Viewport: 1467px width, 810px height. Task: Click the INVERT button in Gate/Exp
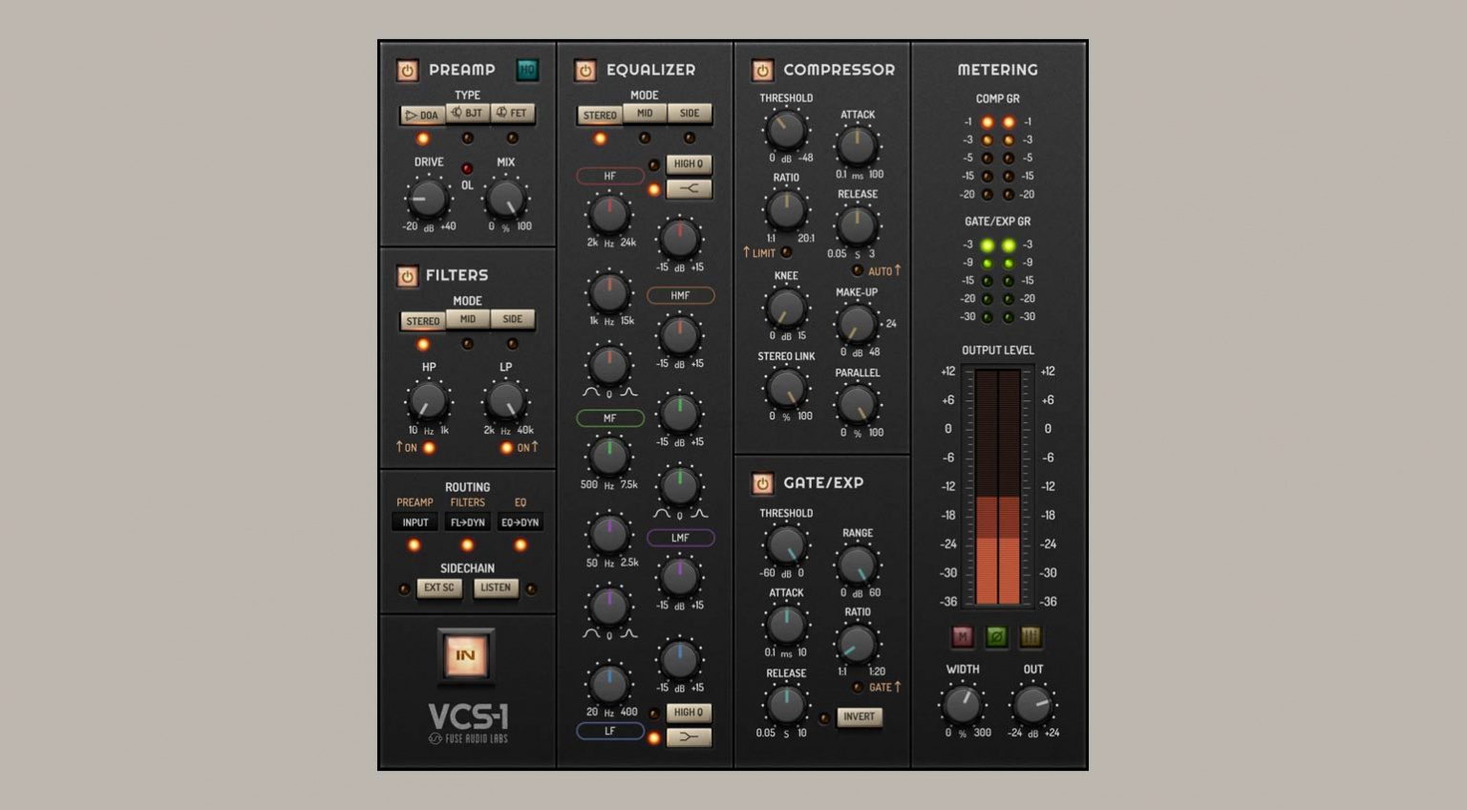click(858, 717)
